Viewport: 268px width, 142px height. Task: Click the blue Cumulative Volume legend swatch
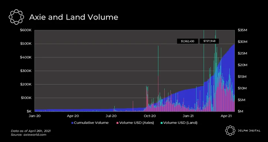[x=72, y=123]
